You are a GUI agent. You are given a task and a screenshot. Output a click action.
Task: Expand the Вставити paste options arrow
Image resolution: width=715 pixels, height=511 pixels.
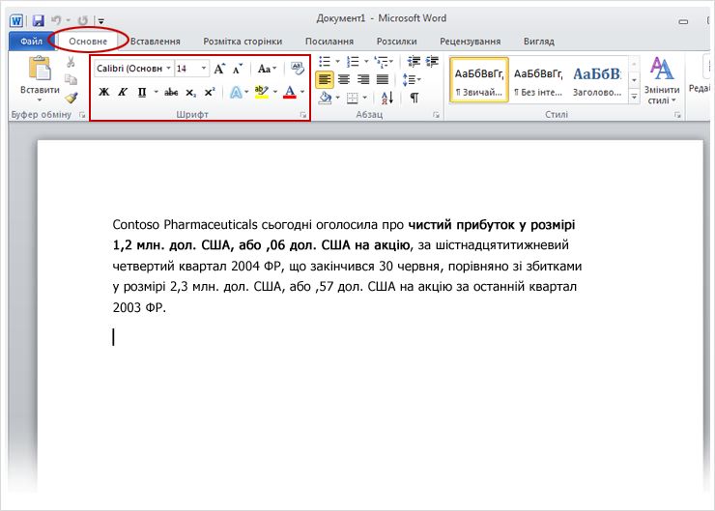[40, 99]
